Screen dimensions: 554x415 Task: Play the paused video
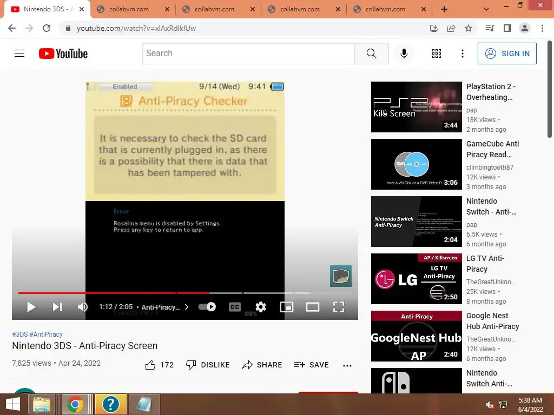click(31, 307)
